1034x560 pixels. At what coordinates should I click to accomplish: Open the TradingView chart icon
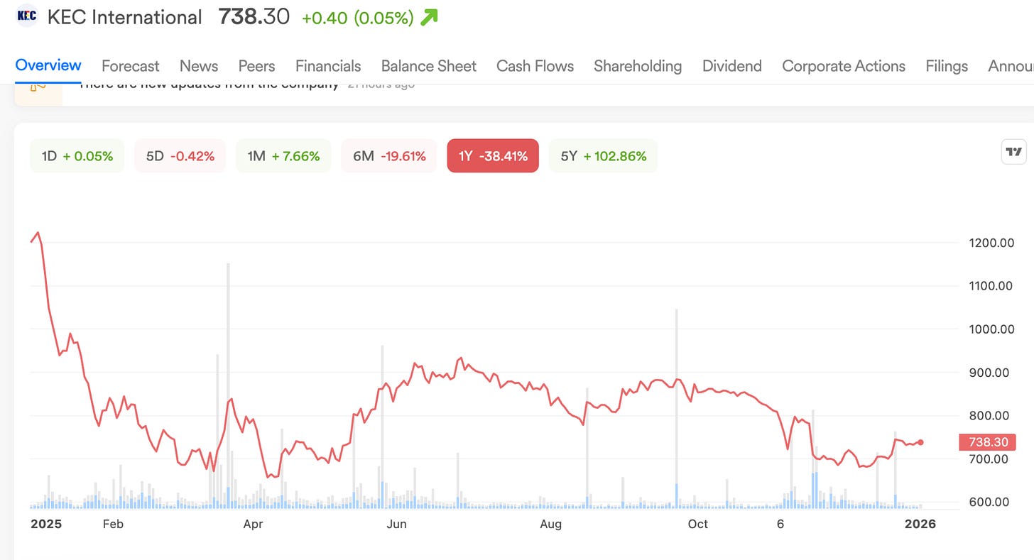tap(1013, 151)
